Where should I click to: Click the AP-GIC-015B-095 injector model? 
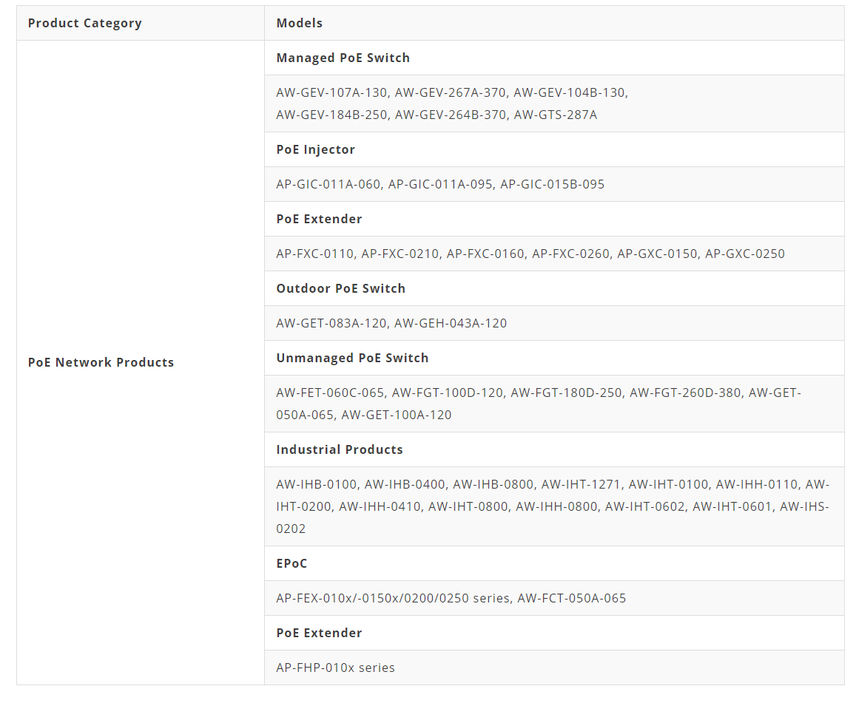[x=552, y=184]
